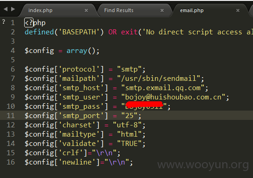
Task: Click the "html" value
Action: point(129,134)
